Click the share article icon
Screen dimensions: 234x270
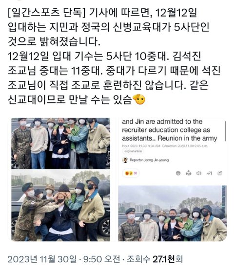pyautogui.click(x=220, y=173)
